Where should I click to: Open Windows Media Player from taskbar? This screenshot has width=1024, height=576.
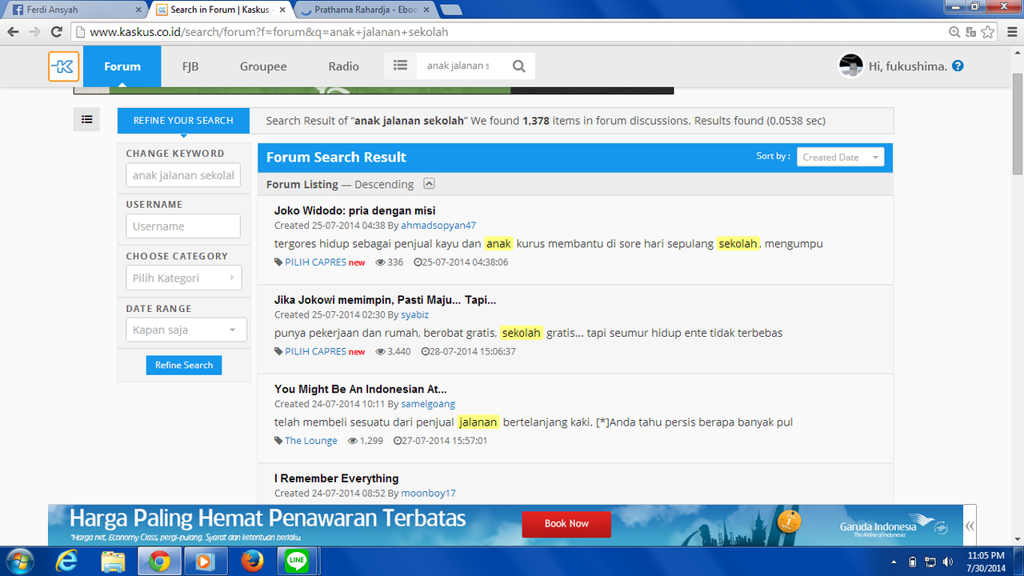[204, 562]
